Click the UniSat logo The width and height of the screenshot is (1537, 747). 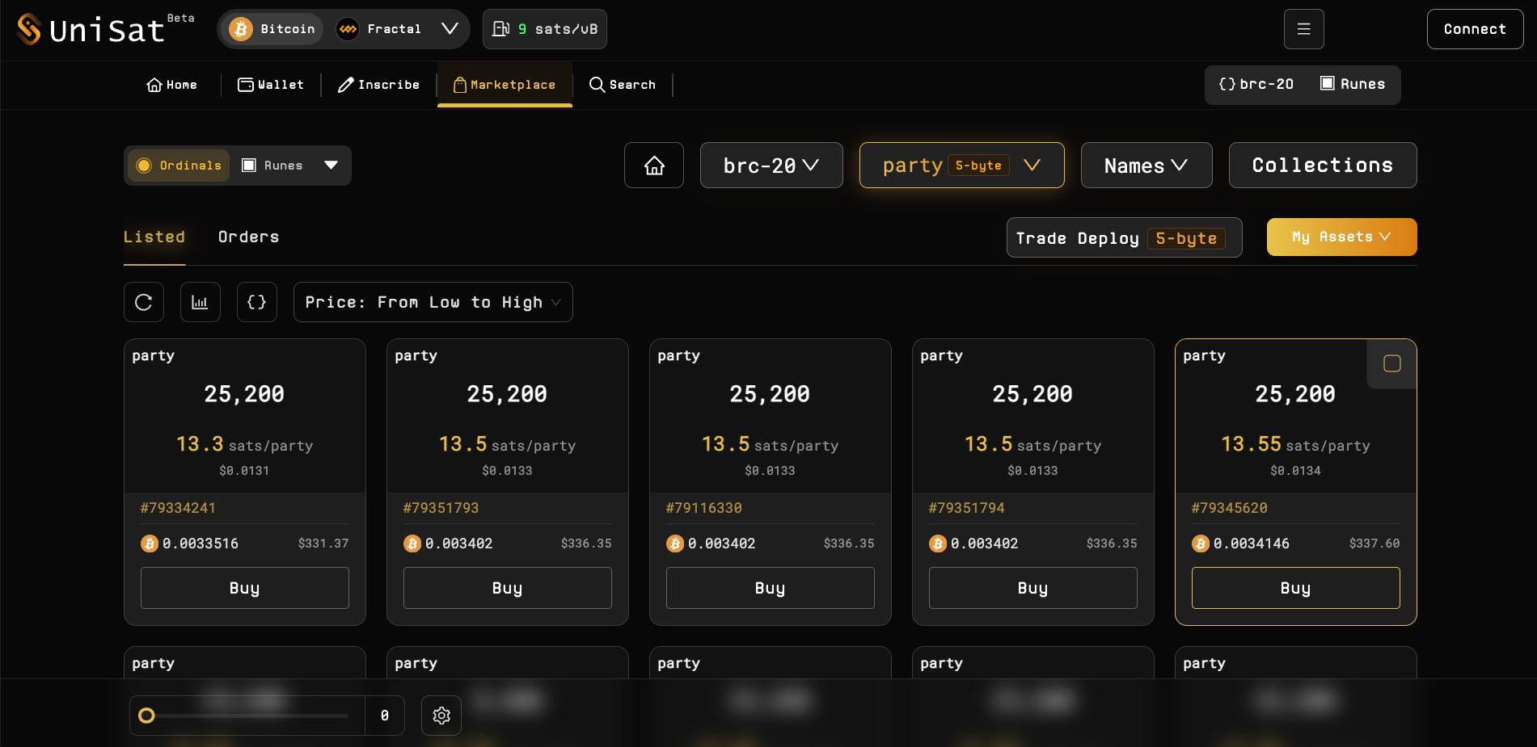91,29
